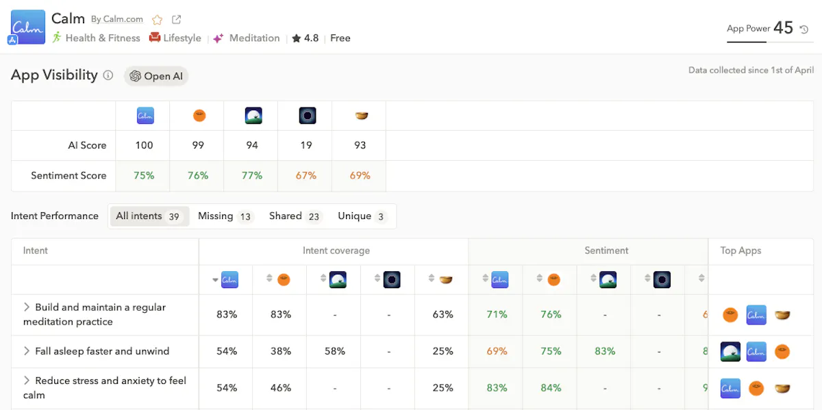Expand the Reduce stress and anxiety row
The image size is (822, 410).
pos(27,381)
